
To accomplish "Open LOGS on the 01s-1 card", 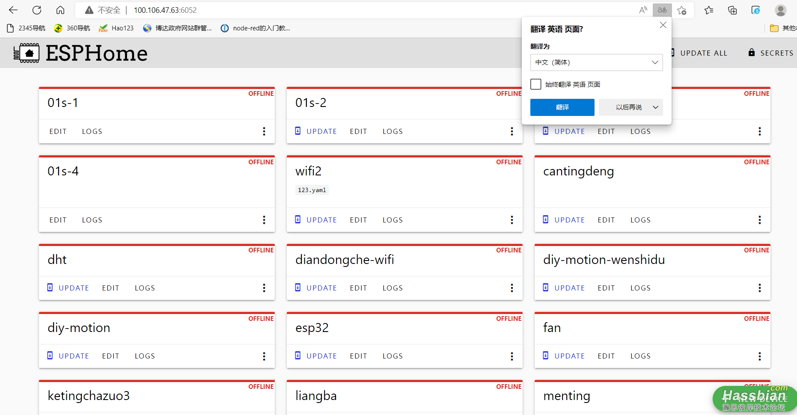I will click(92, 131).
